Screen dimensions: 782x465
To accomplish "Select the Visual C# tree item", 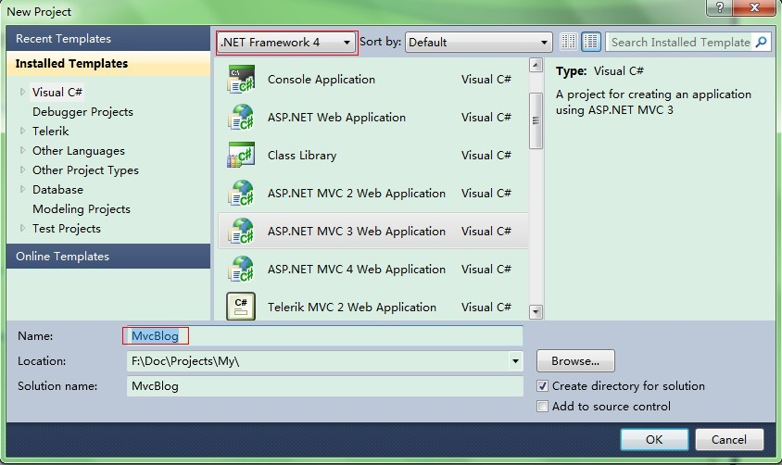I will pyautogui.click(x=57, y=93).
